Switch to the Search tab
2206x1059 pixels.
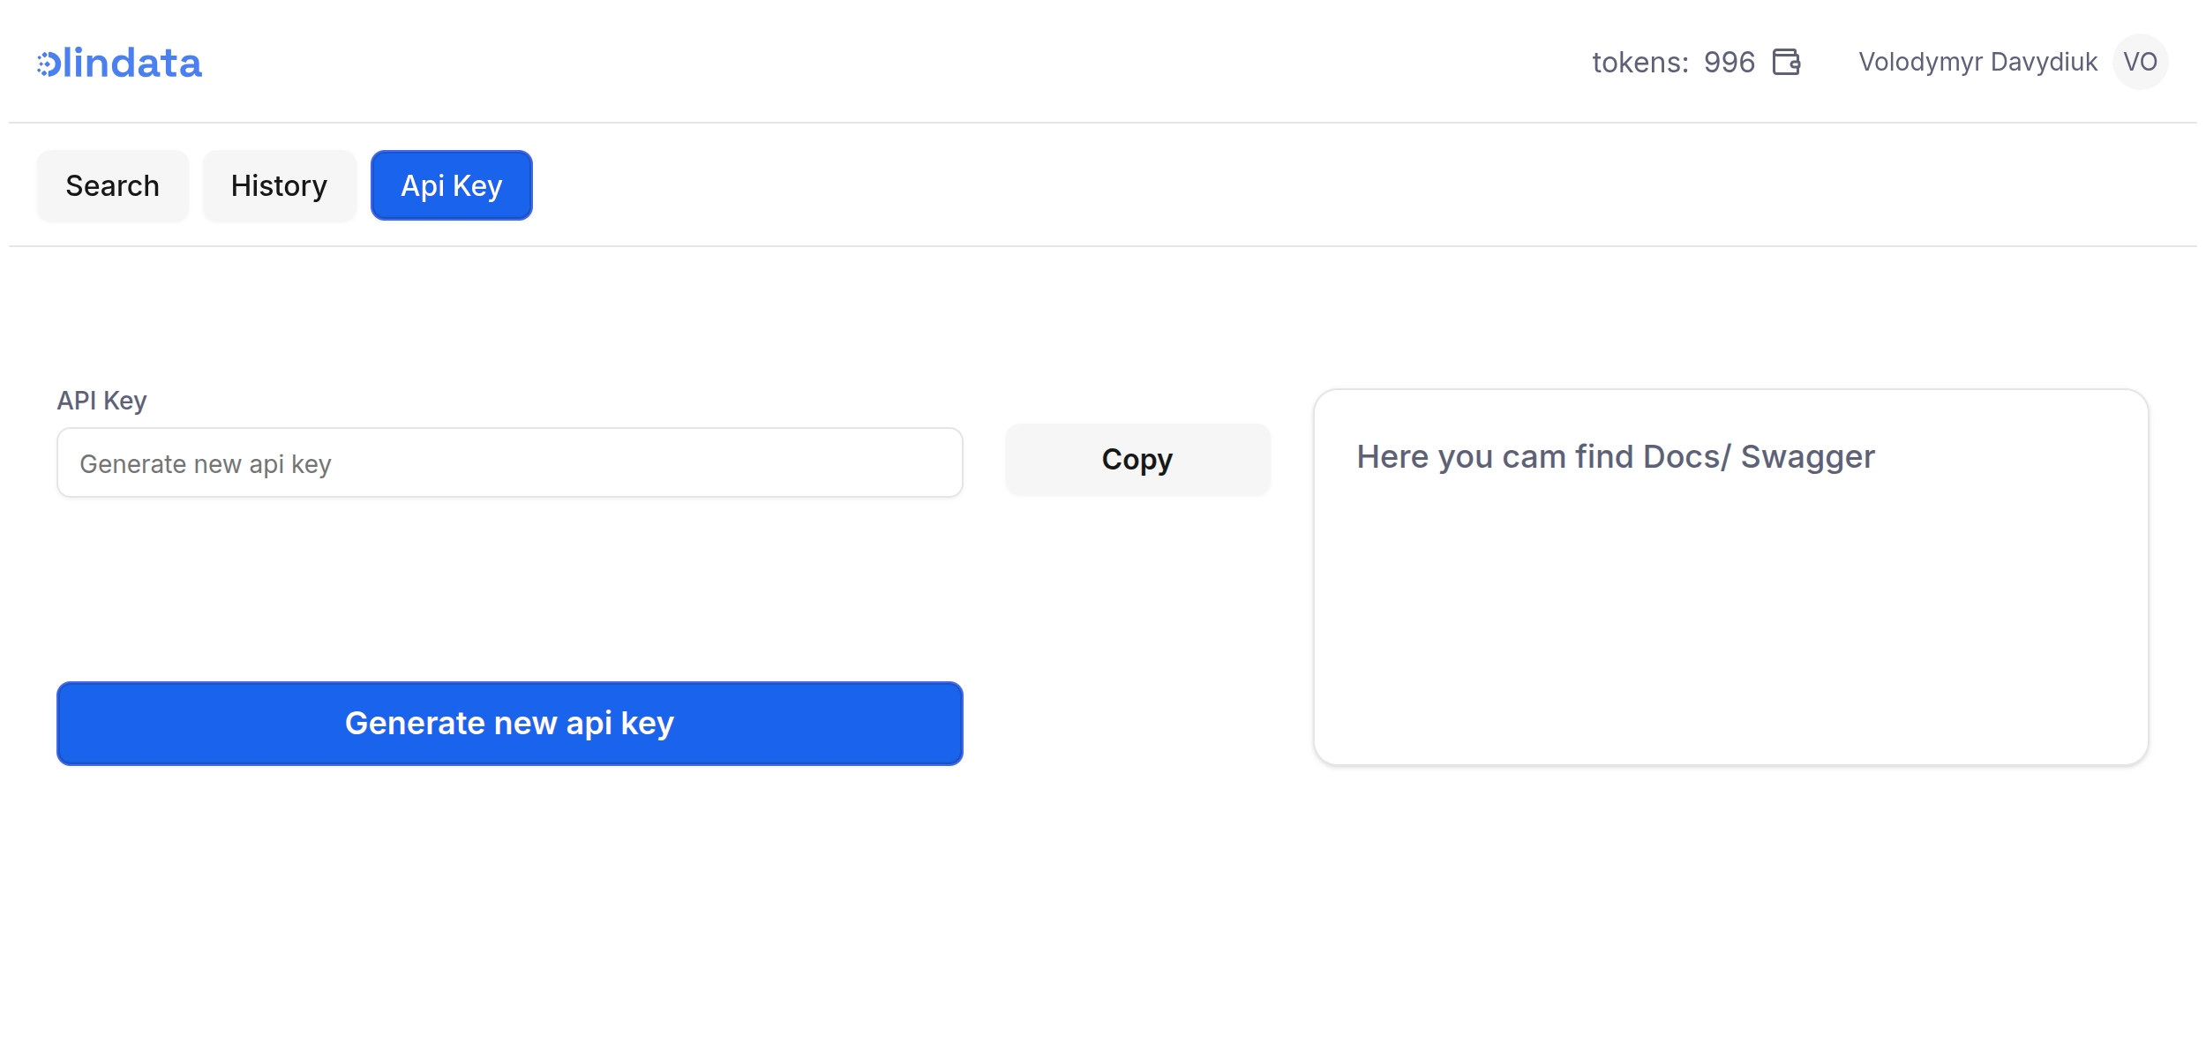pyautogui.click(x=112, y=185)
